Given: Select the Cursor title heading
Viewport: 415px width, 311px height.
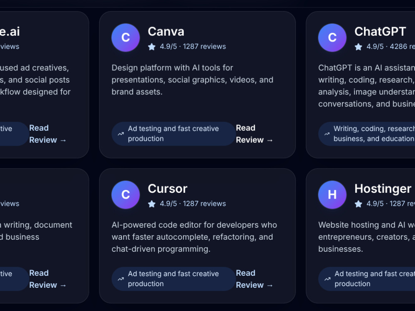Looking at the screenshot, I should [168, 189].
